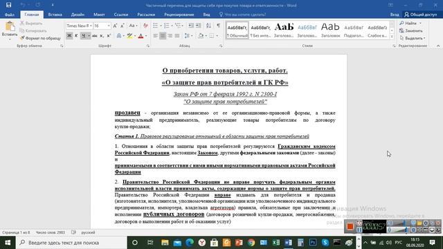The width and height of the screenshot is (443, 249).
Task: Click the Tell me search field
Action: click(x=243, y=15)
